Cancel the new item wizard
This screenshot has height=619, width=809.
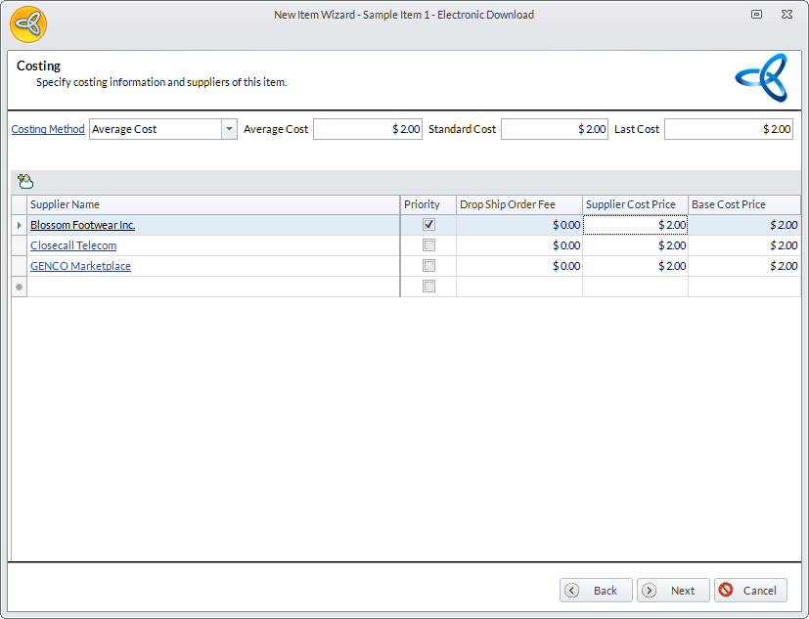(750, 591)
